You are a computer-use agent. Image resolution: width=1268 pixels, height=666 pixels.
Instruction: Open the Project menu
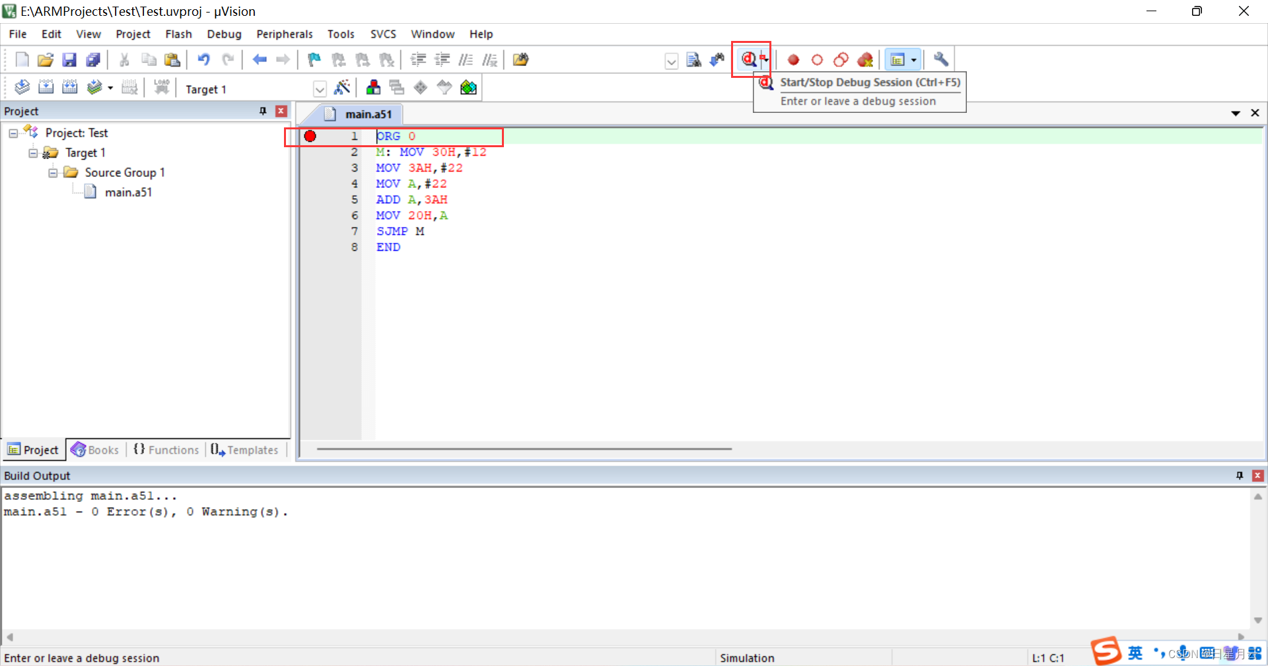133,34
